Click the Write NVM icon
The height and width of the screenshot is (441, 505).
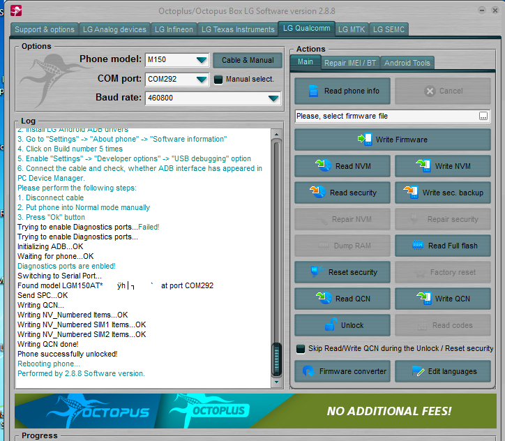coord(423,165)
